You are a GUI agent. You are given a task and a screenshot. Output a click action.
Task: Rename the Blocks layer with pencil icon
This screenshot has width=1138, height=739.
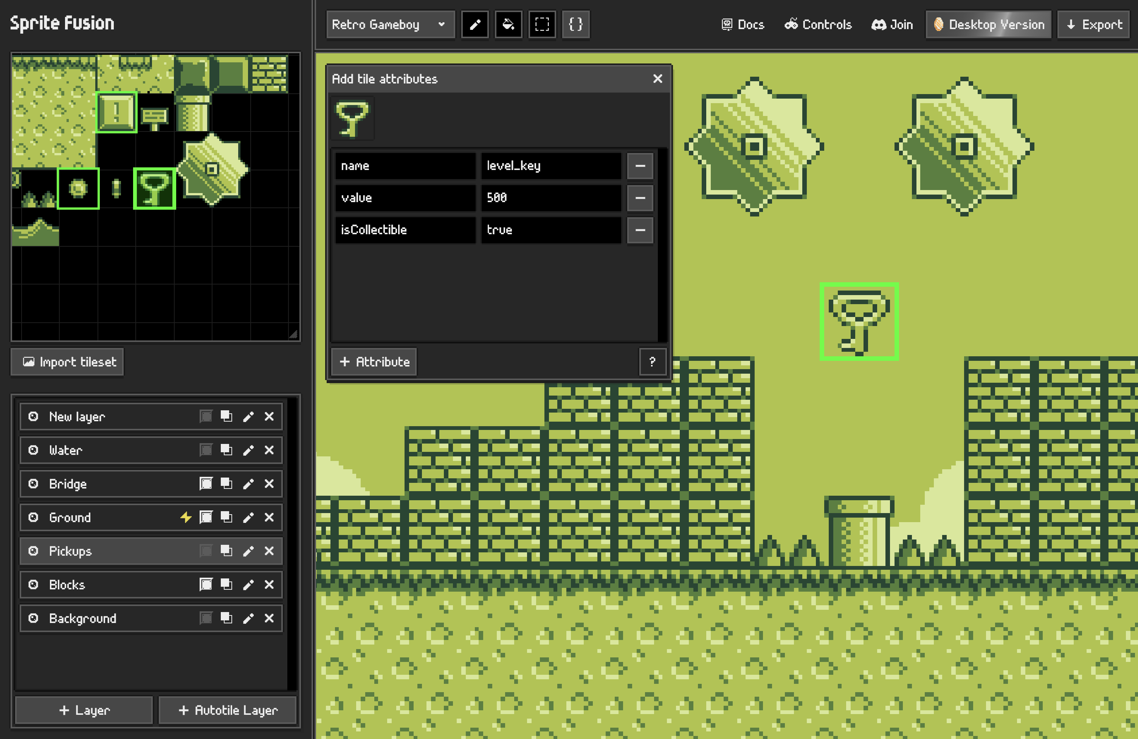pos(248,584)
